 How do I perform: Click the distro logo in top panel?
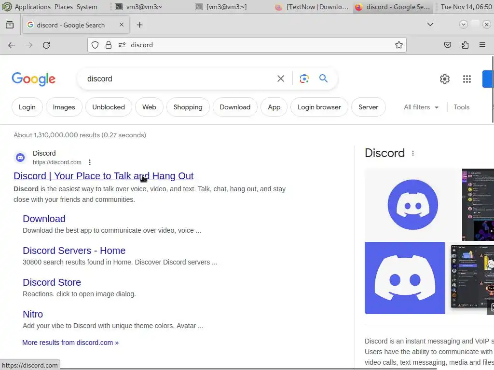7,7
